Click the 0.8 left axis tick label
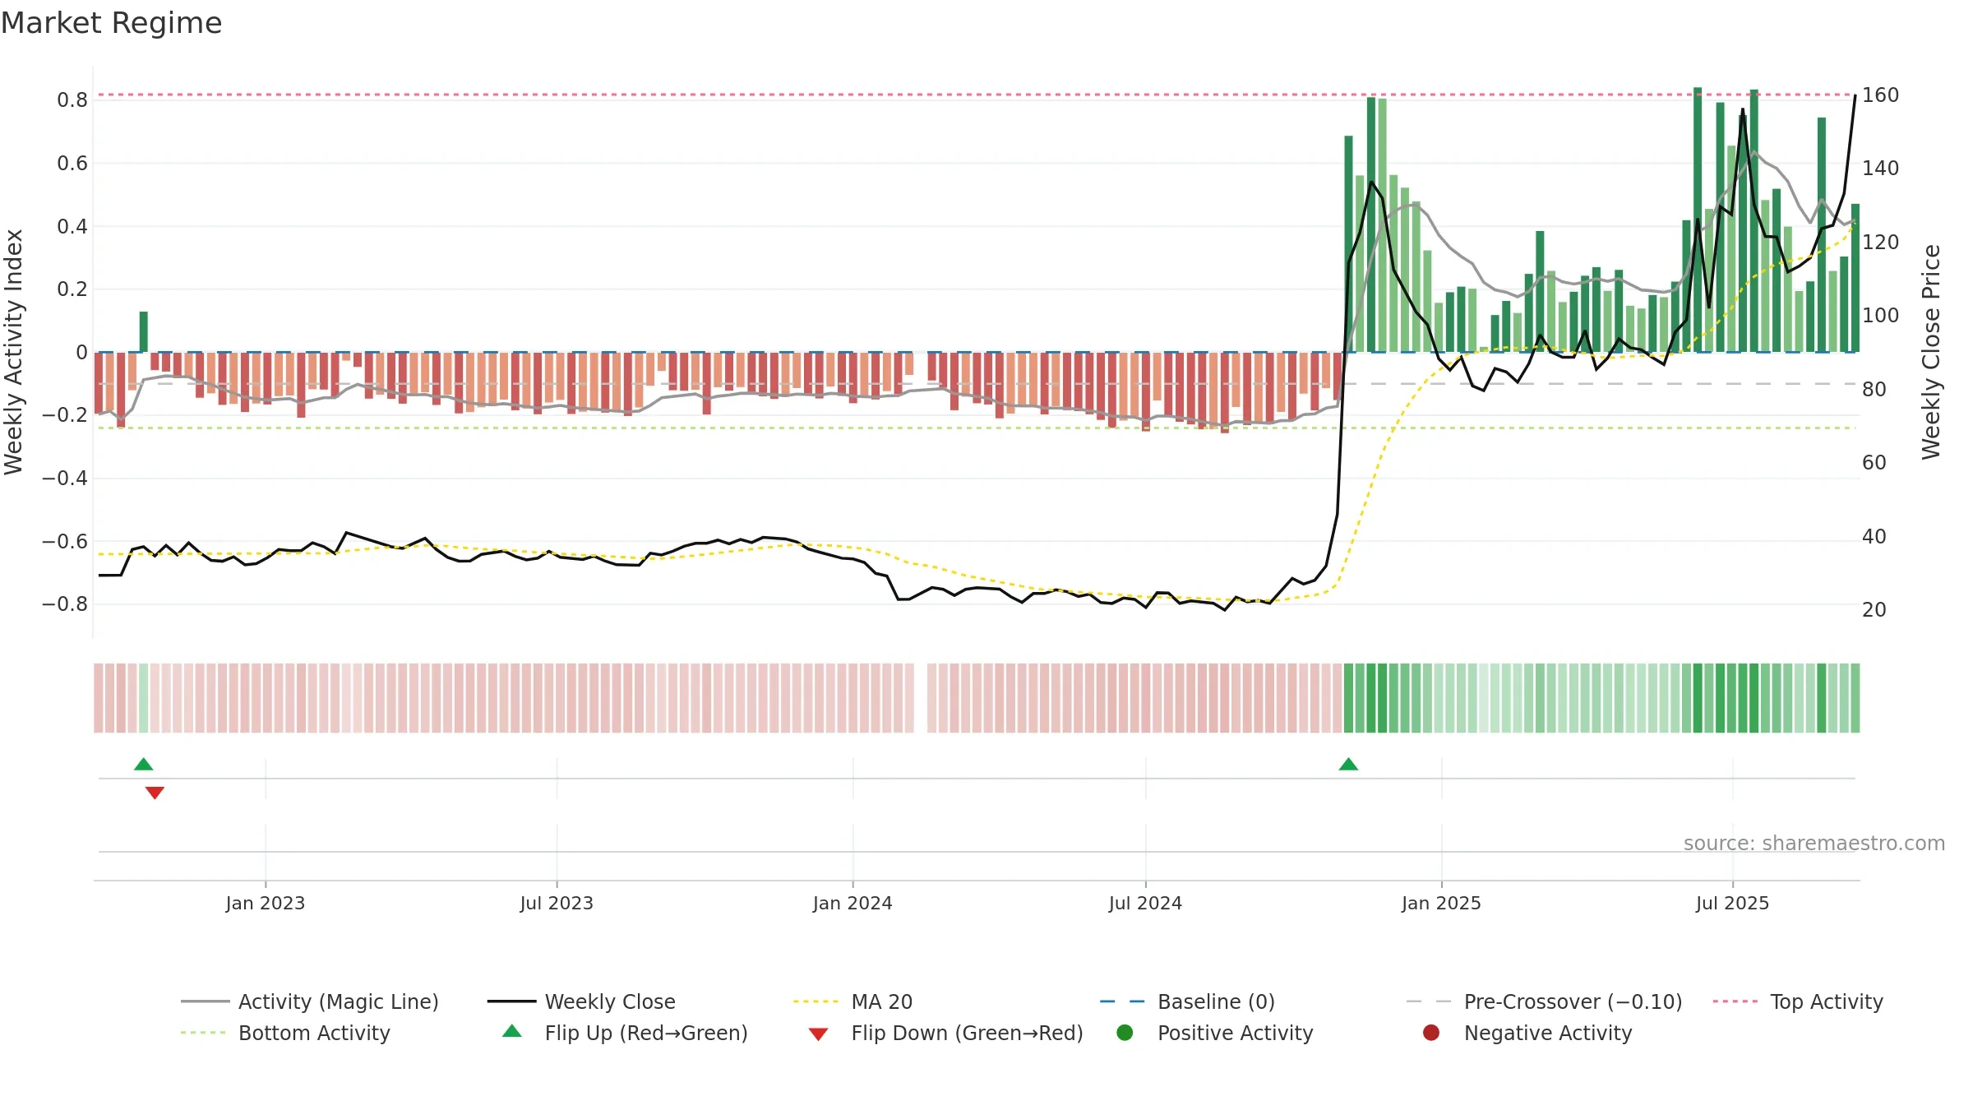Screen dimensions: 1973x1110 pyautogui.click(x=72, y=100)
